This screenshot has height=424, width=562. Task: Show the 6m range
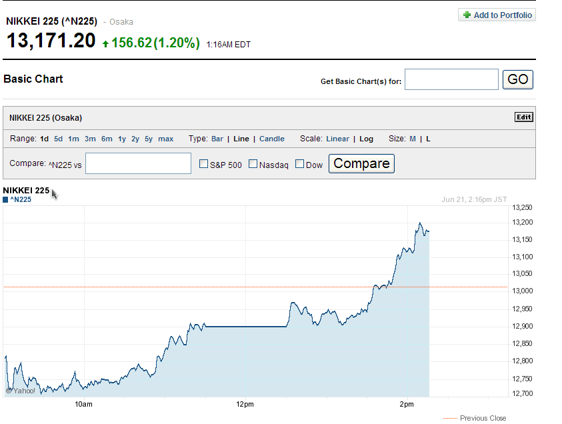107,139
